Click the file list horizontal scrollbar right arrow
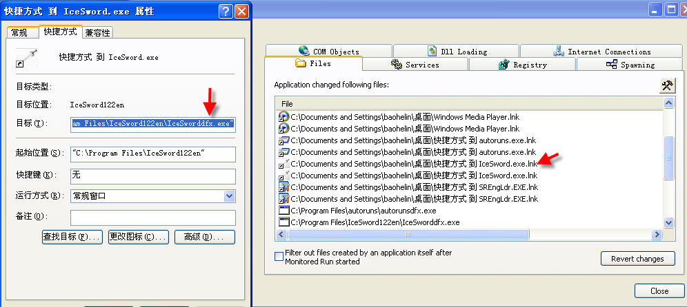 (657, 235)
